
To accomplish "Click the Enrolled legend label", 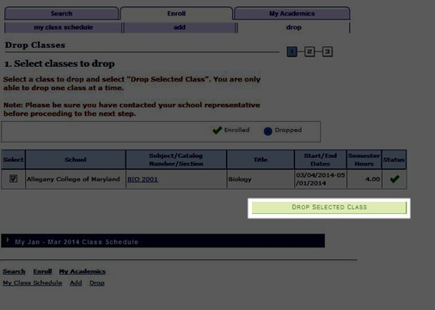I will 236,130.
